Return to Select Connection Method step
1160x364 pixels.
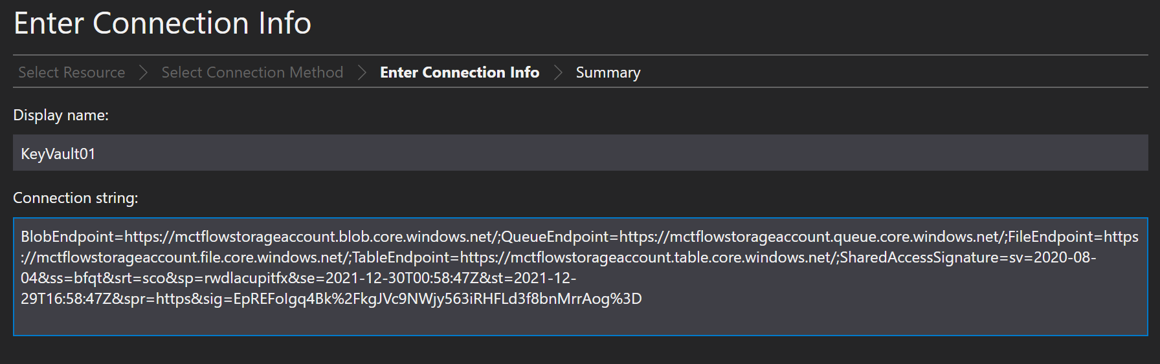click(252, 72)
